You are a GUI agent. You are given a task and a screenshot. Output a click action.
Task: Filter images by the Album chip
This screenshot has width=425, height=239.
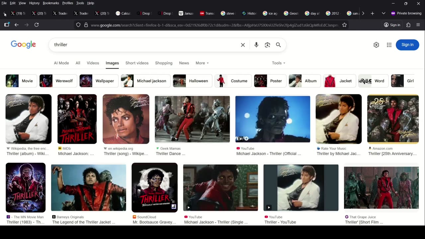click(x=305, y=81)
